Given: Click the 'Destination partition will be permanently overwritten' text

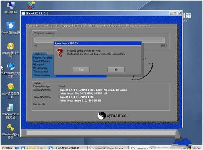Looking at the screenshot, I should click(x=96, y=54).
